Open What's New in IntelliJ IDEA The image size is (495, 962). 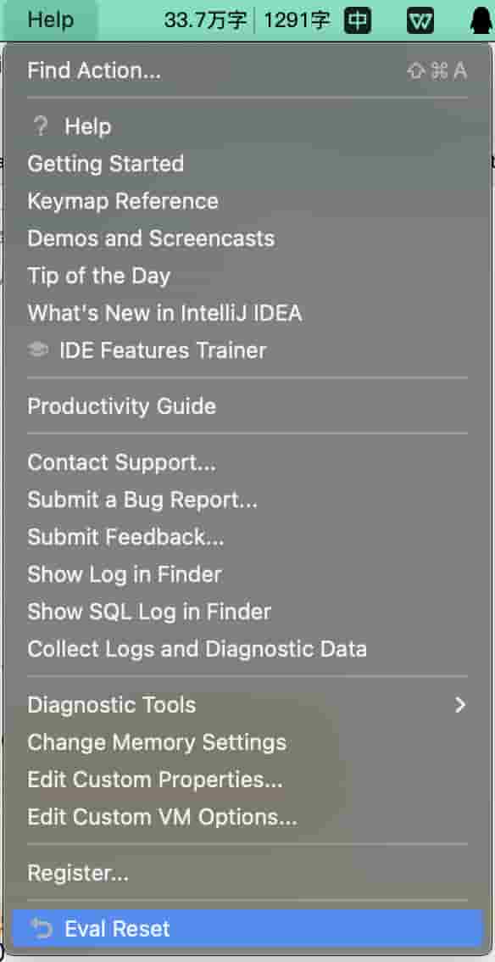point(247,314)
